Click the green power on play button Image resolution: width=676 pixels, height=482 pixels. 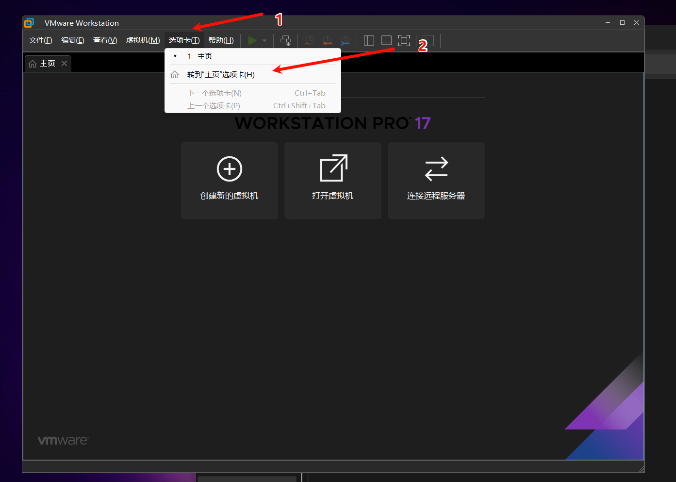[252, 40]
